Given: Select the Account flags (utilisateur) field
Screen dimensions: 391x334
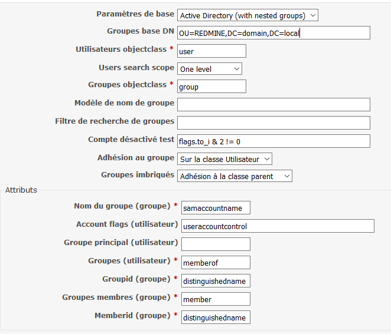Looking at the screenshot, I should 278,226.
